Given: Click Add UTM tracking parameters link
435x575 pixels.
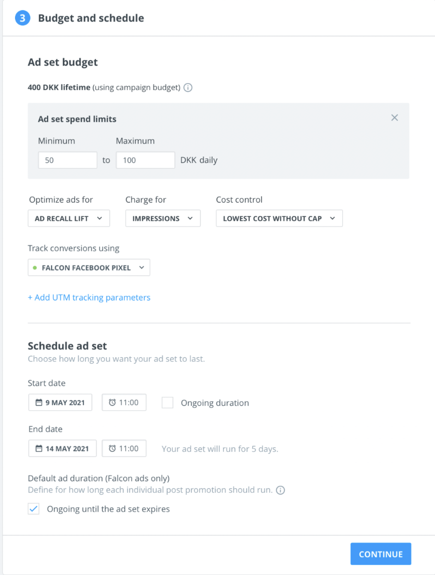Looking at the screenshot, I should 89,298.
